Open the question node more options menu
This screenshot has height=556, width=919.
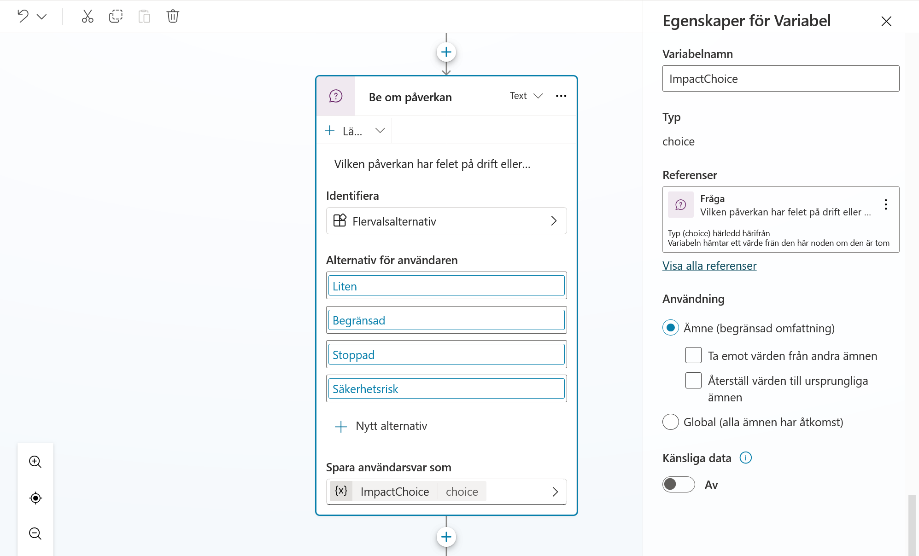(561, 96)
